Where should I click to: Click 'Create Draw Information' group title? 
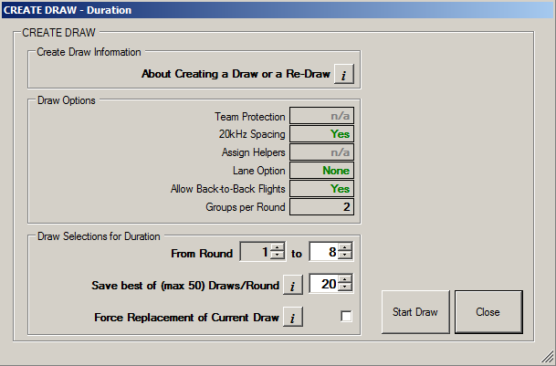(x=89, y=52)
